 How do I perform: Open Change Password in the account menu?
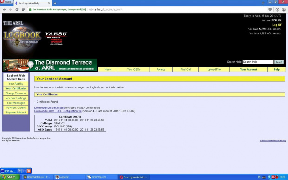[x=16, y=93]
